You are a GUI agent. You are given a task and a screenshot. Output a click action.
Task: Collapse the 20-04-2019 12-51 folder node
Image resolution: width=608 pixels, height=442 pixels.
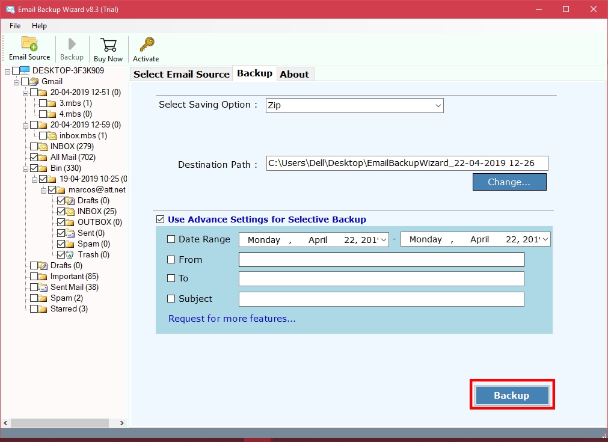click(25, 93)
